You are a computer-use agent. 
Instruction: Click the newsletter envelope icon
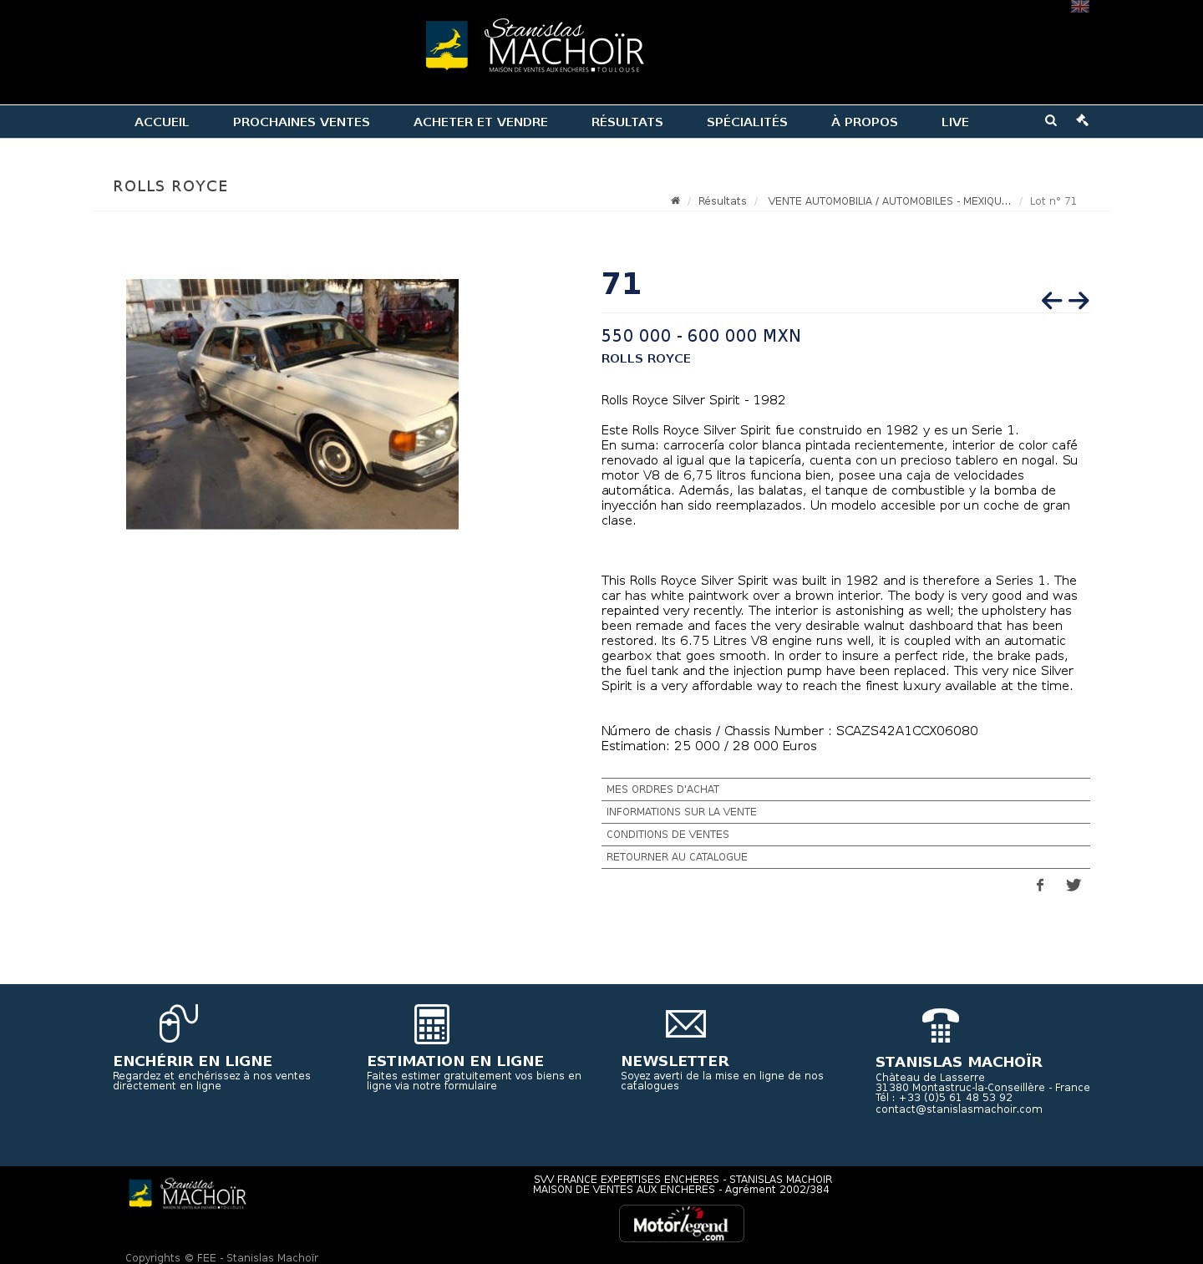point(686,1024)
